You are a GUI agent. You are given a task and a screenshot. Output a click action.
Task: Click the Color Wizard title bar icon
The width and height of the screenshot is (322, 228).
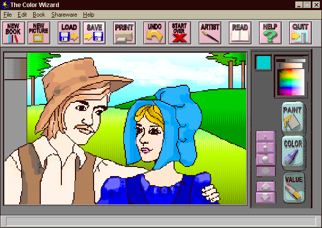click(x=6, y=5)
